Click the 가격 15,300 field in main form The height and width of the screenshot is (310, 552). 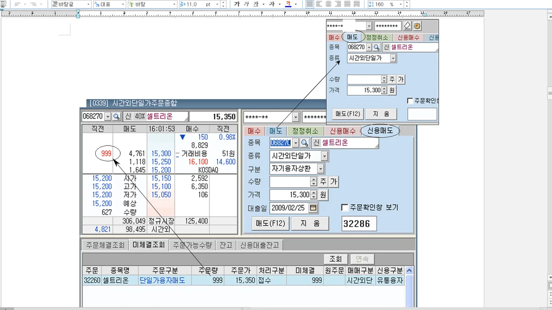290,195
